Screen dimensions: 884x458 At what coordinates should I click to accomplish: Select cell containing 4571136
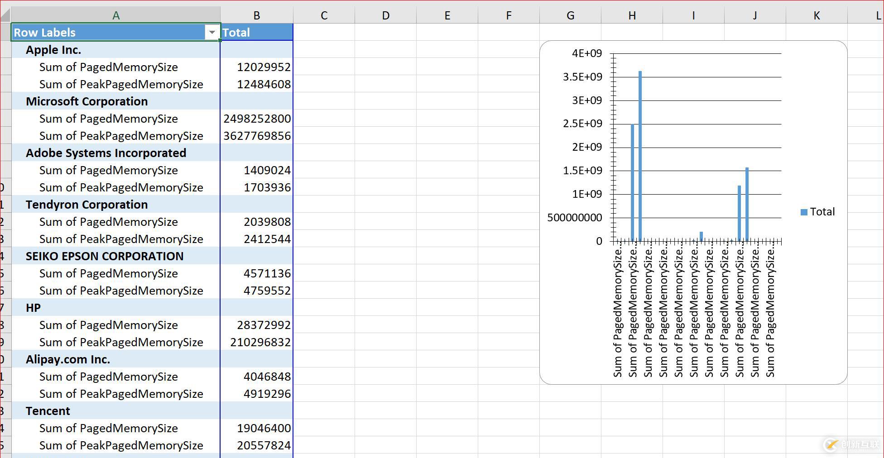click(257, 273)
